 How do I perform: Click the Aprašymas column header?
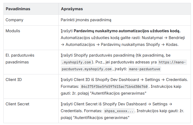(72, 9)
